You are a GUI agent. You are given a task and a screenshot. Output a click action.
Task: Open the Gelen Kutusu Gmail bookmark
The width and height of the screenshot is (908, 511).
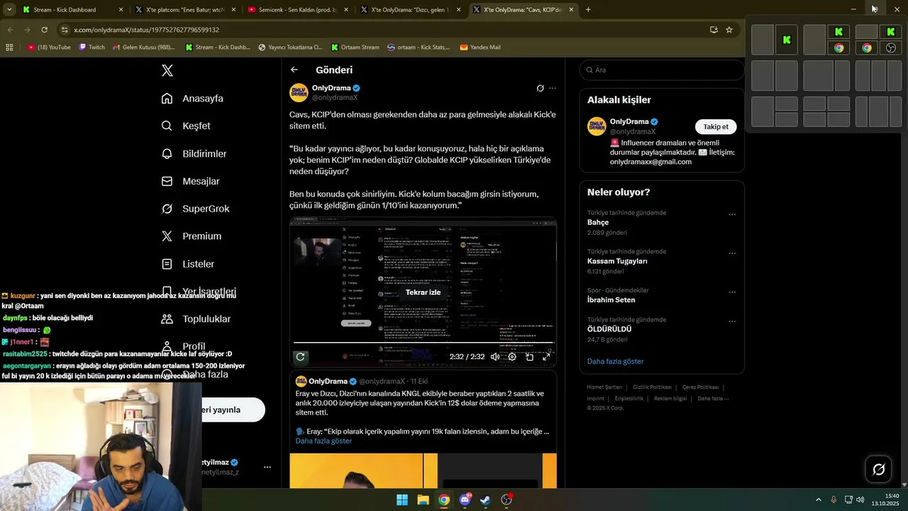tap(143, 48)
